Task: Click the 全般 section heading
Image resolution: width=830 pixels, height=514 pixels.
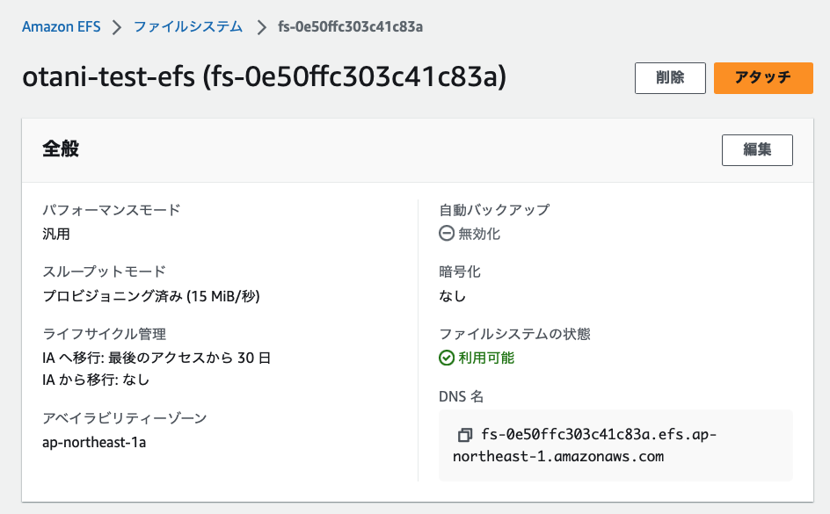Action: coord(61,149)
